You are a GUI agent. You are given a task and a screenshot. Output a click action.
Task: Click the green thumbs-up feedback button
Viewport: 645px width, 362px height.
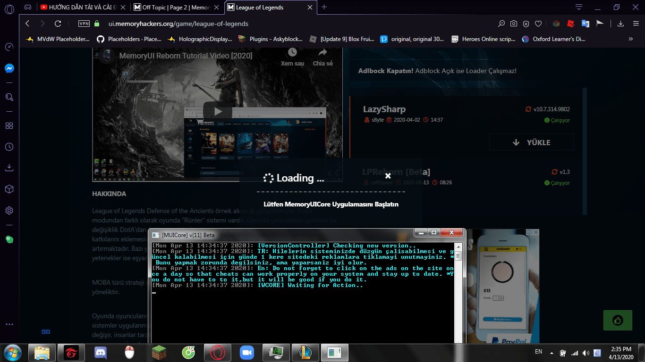[618, 321]
